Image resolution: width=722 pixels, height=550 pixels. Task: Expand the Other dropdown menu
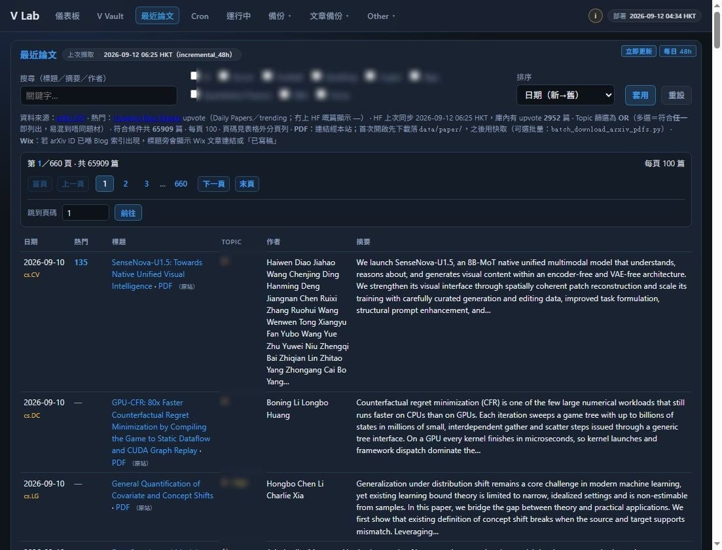(x=381, y=16)
